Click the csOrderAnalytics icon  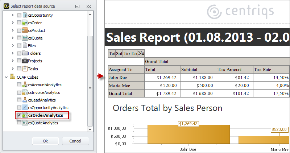[25, 115]
